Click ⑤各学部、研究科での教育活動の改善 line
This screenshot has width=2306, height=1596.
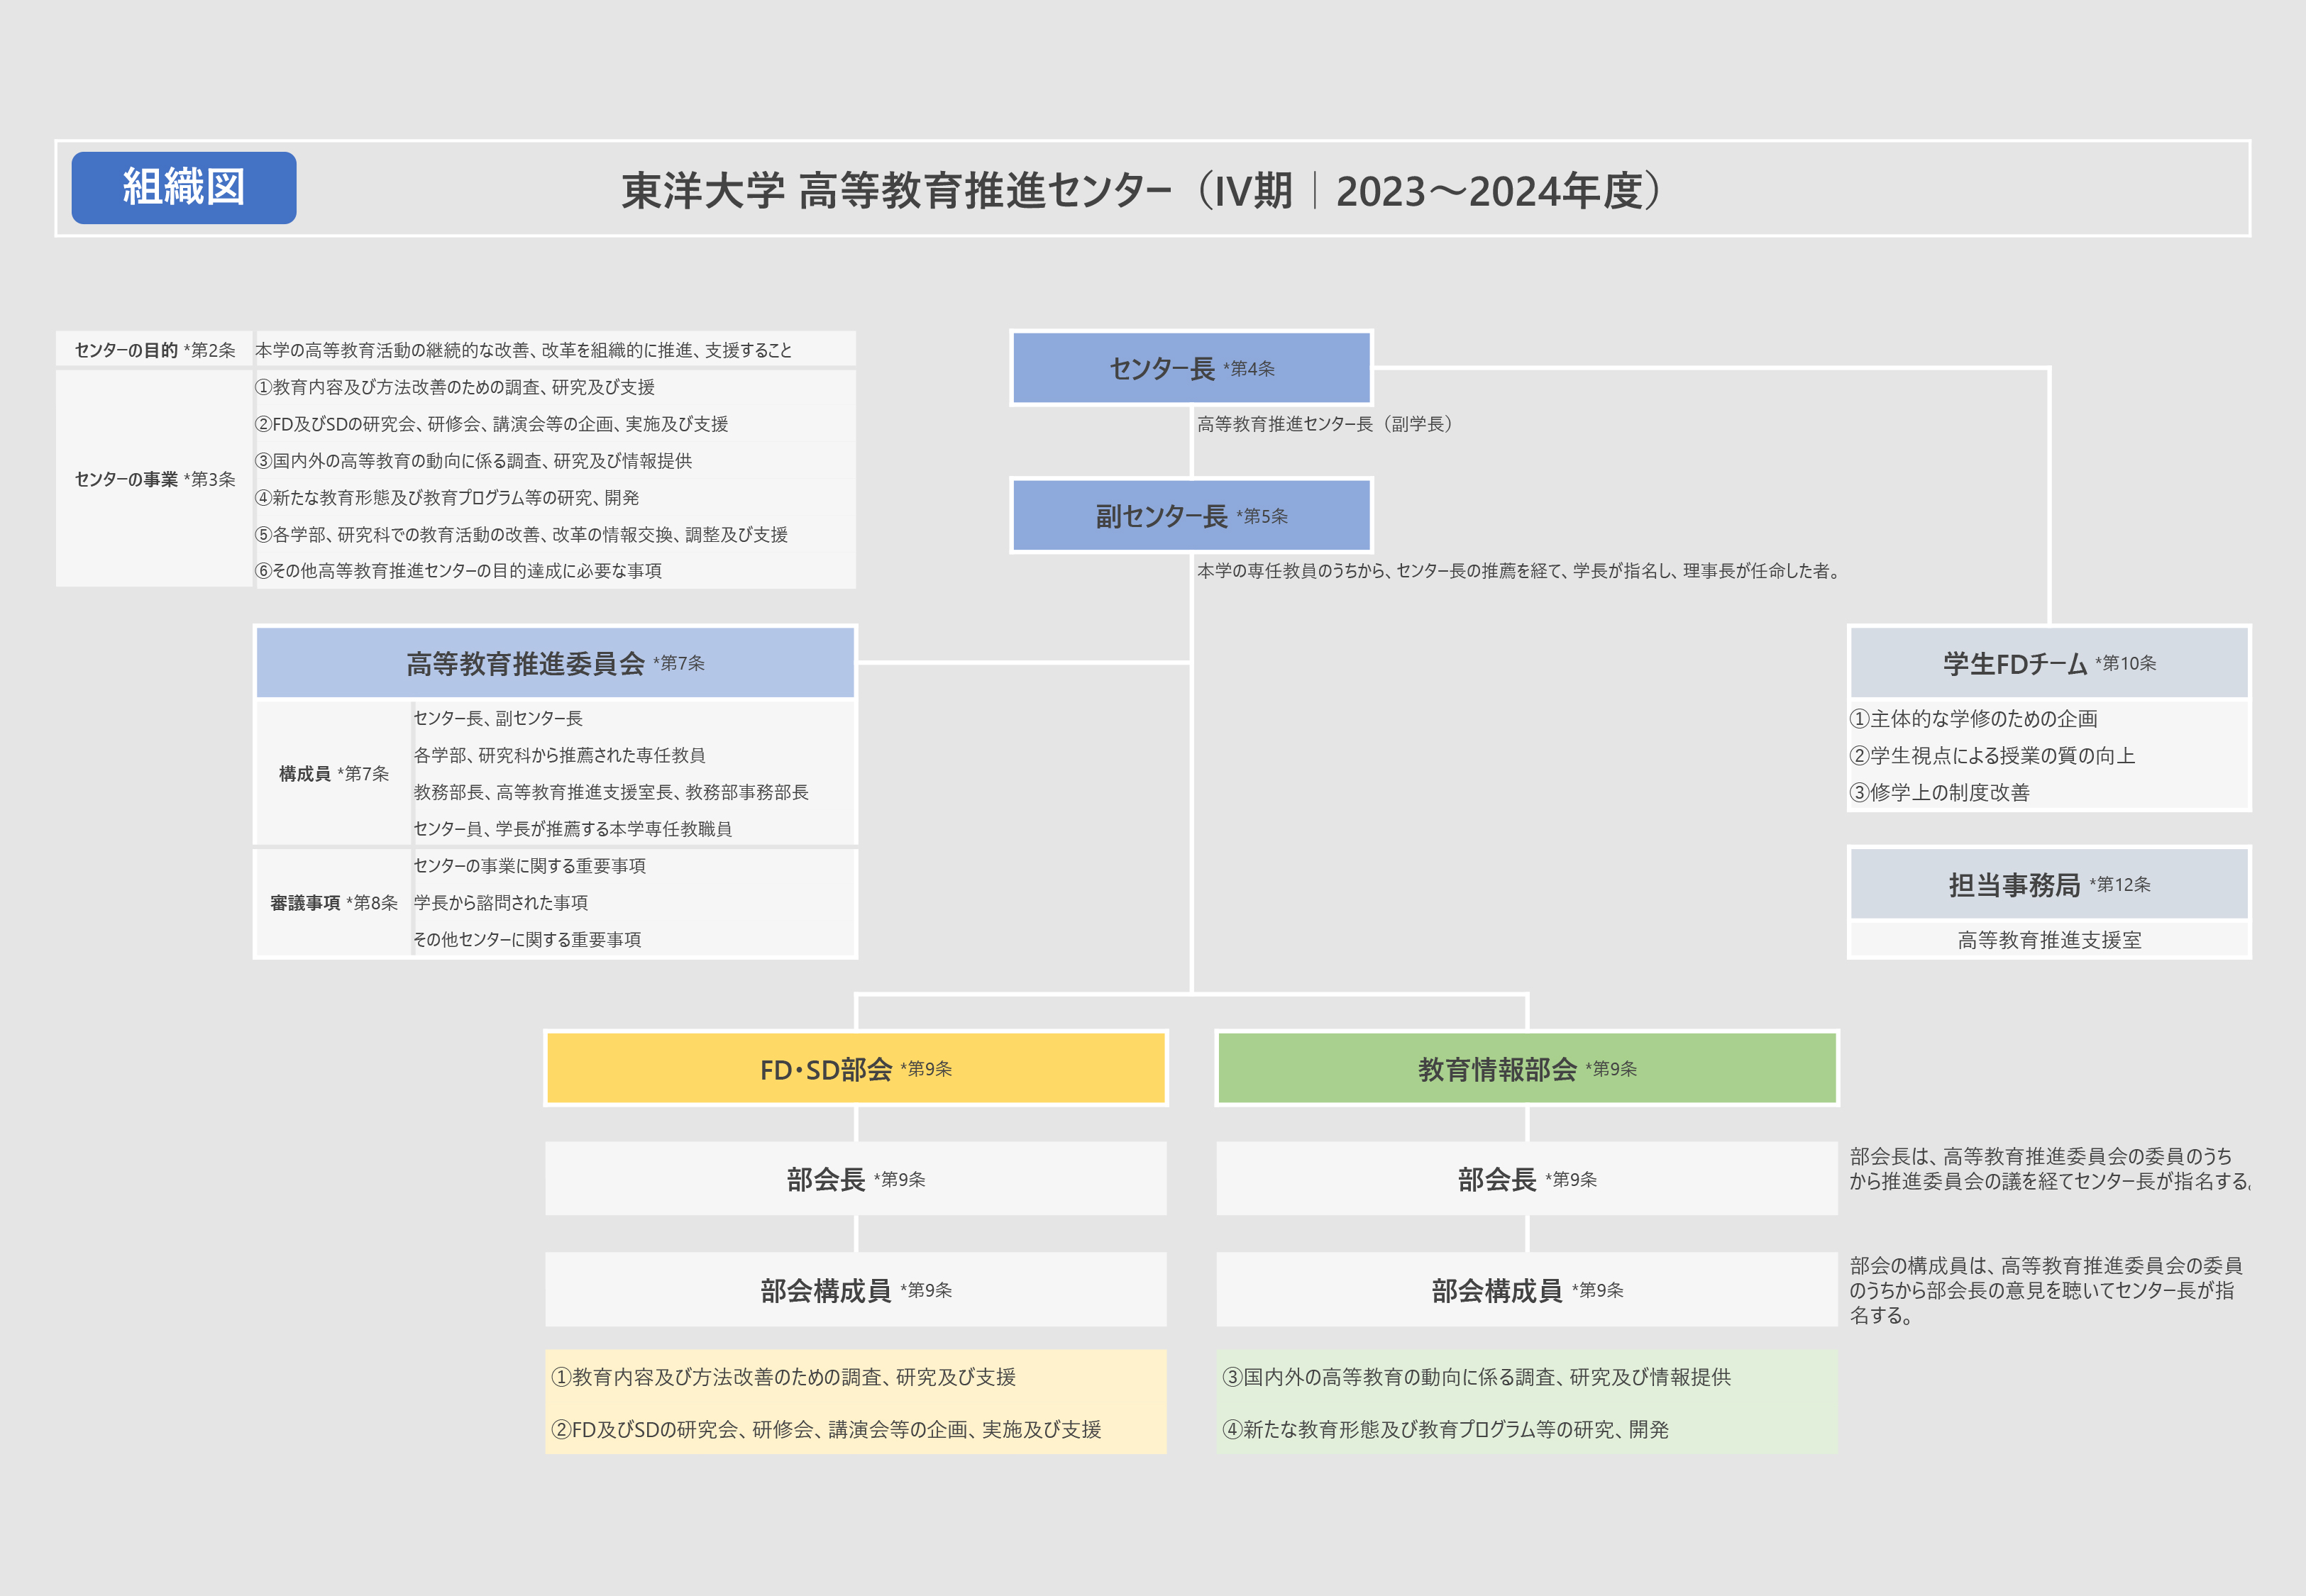[x=521, y=535]
